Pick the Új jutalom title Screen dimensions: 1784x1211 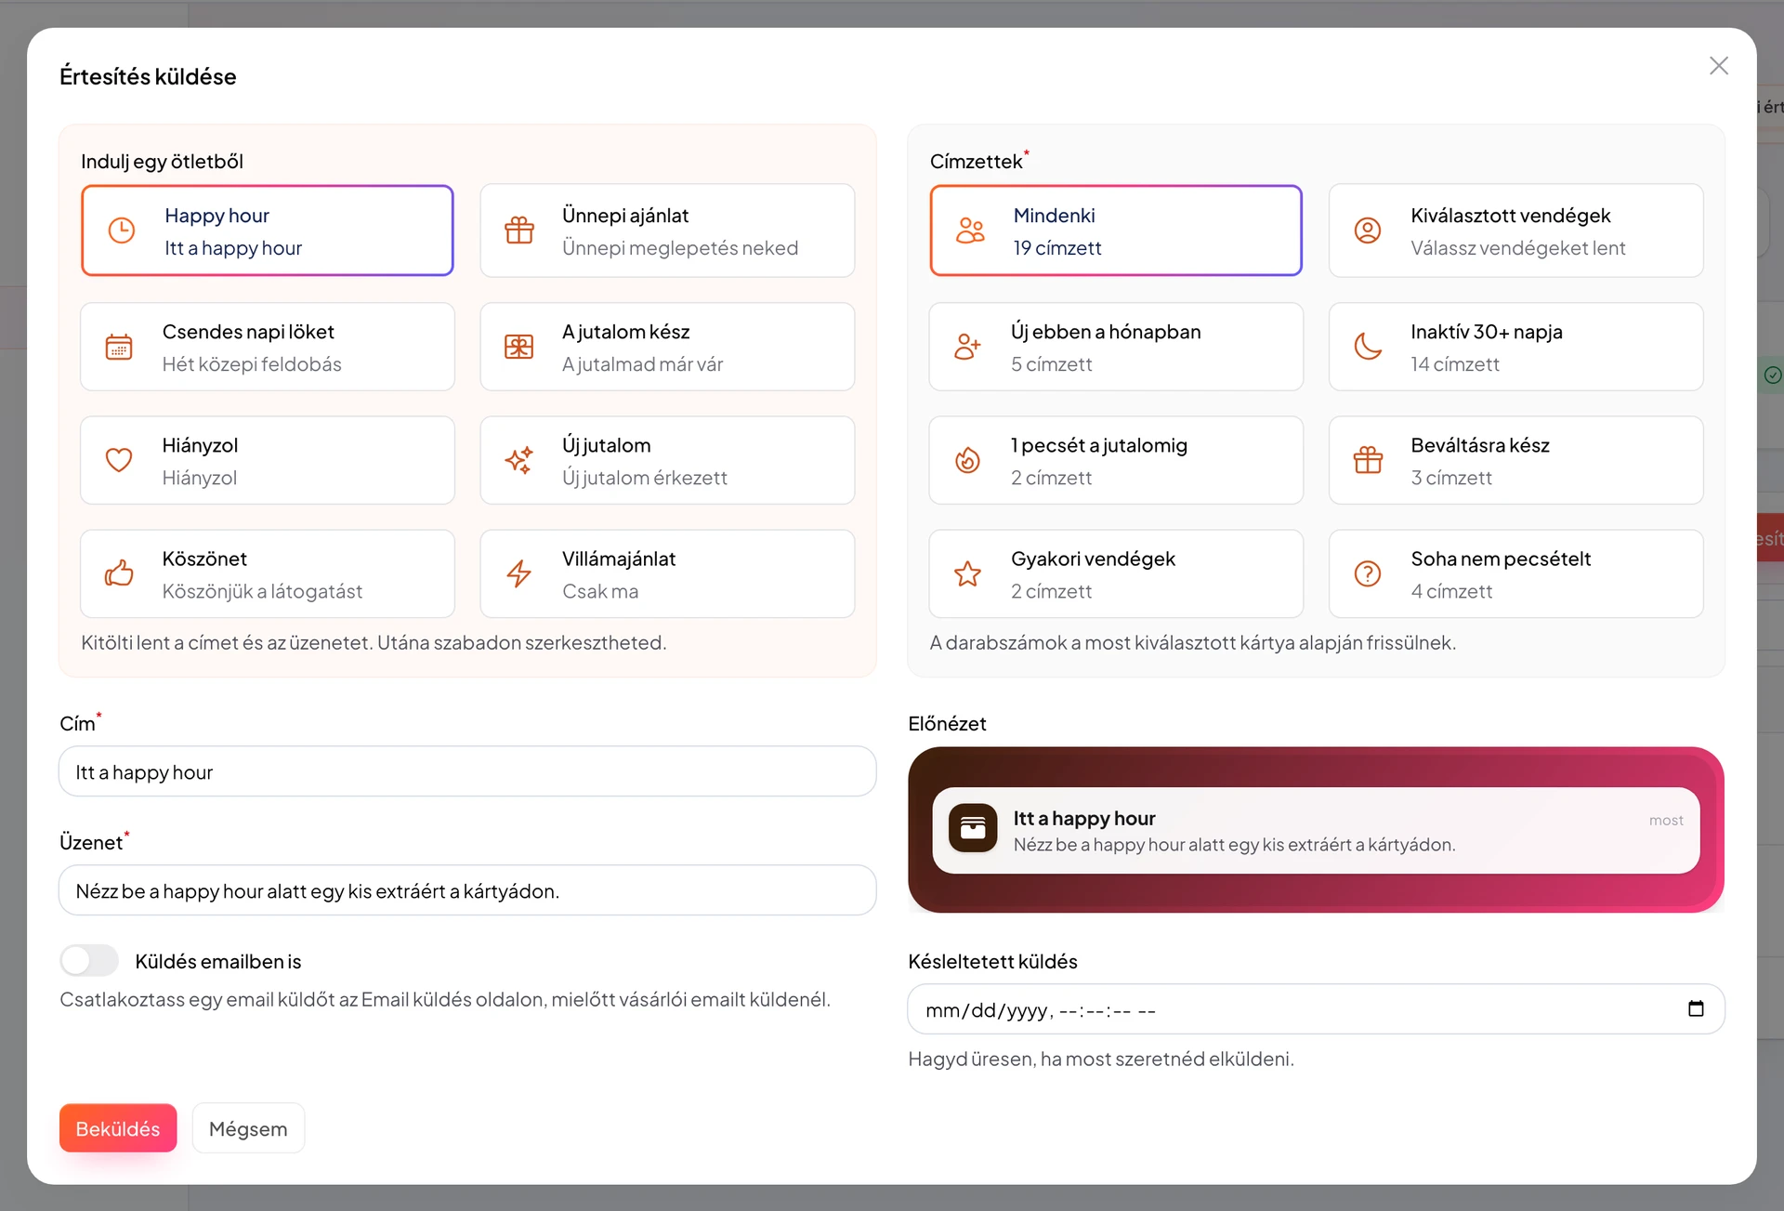pos(607,445)
